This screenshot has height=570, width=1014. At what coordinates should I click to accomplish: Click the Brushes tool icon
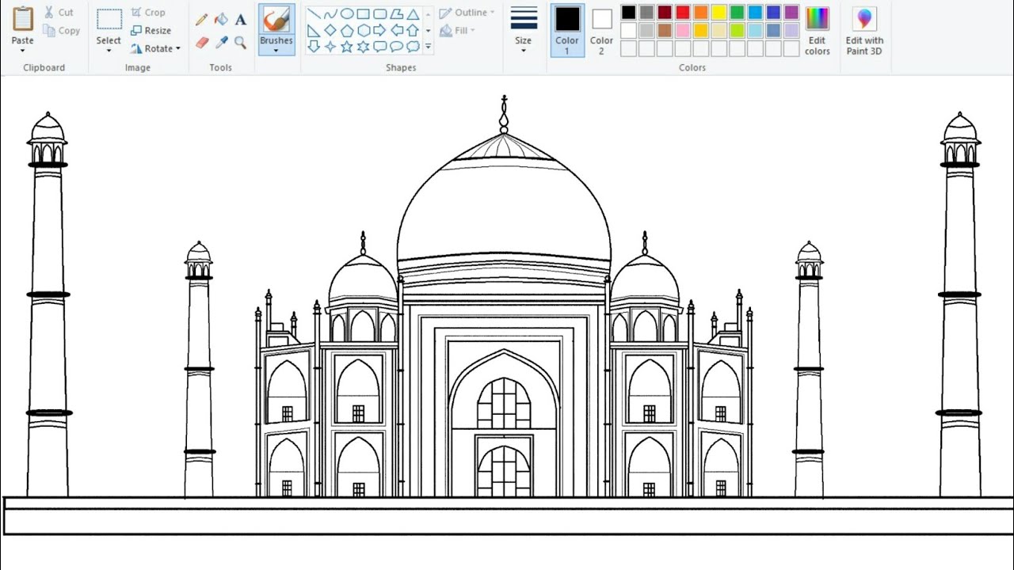(276, 20)
